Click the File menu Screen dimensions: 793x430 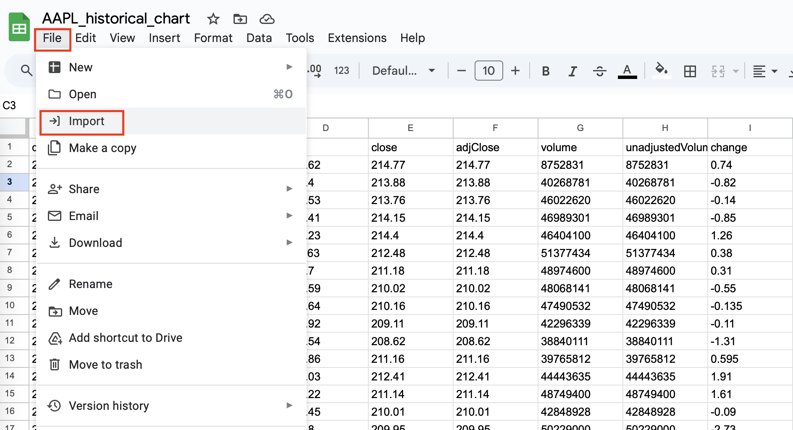[x=52, y=38]
